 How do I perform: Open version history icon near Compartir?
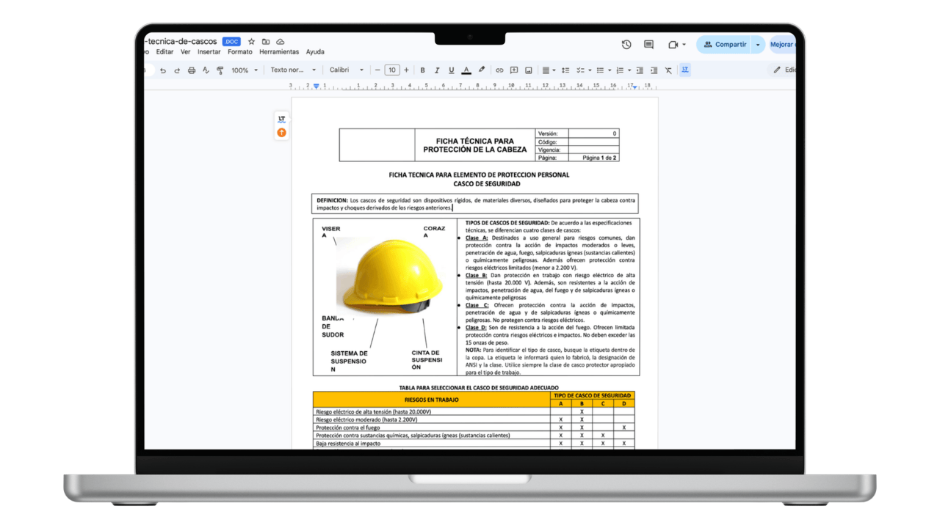pos(626,44)
